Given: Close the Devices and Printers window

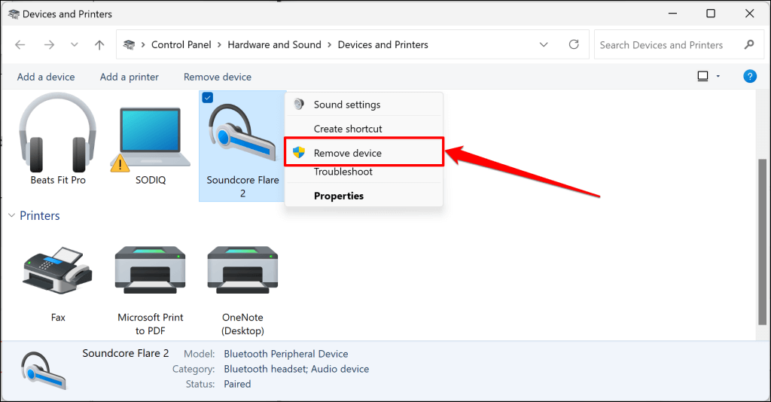Looking at the screenshot, I should 749,14.
